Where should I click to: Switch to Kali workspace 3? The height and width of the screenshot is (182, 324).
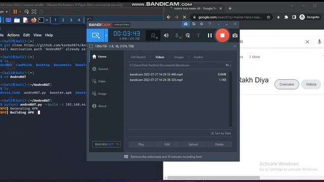71,20
